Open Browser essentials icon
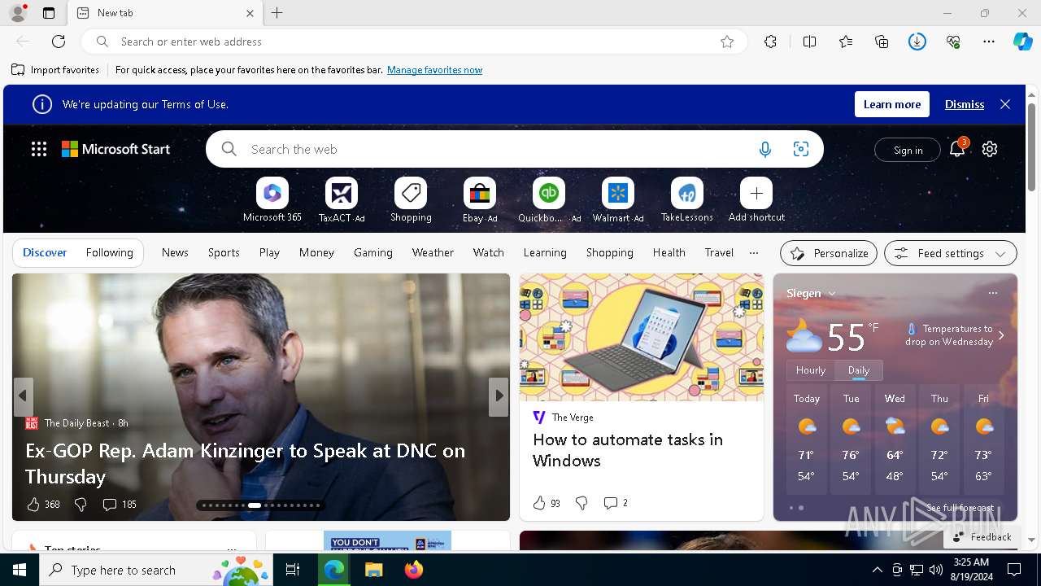Viewport: 1041px width, 586px height. [x=953, y=42]
